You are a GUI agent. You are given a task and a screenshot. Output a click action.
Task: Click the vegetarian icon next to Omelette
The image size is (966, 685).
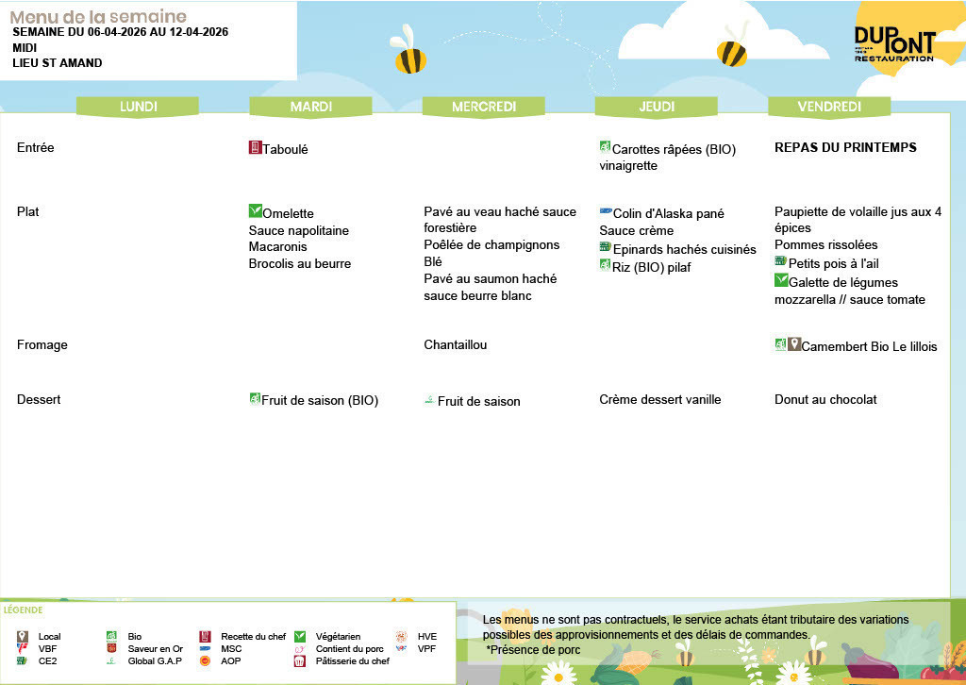pyautogui.click(x=255, y=211)
